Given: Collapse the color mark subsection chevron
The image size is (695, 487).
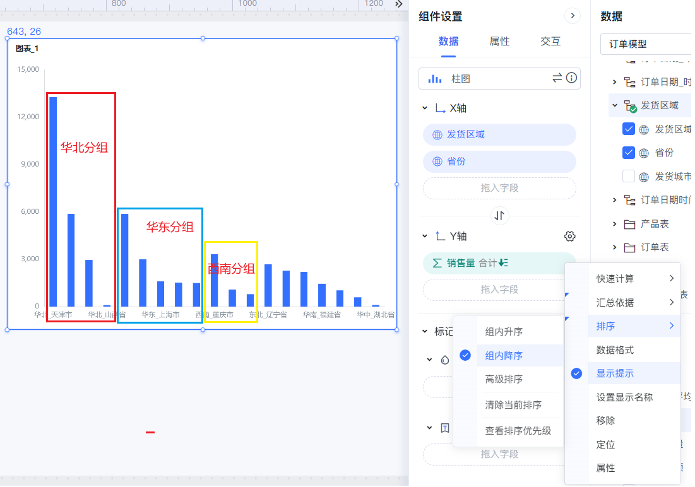Looking at the screenshot, I should pyautogui.click(x=429, y=360).
